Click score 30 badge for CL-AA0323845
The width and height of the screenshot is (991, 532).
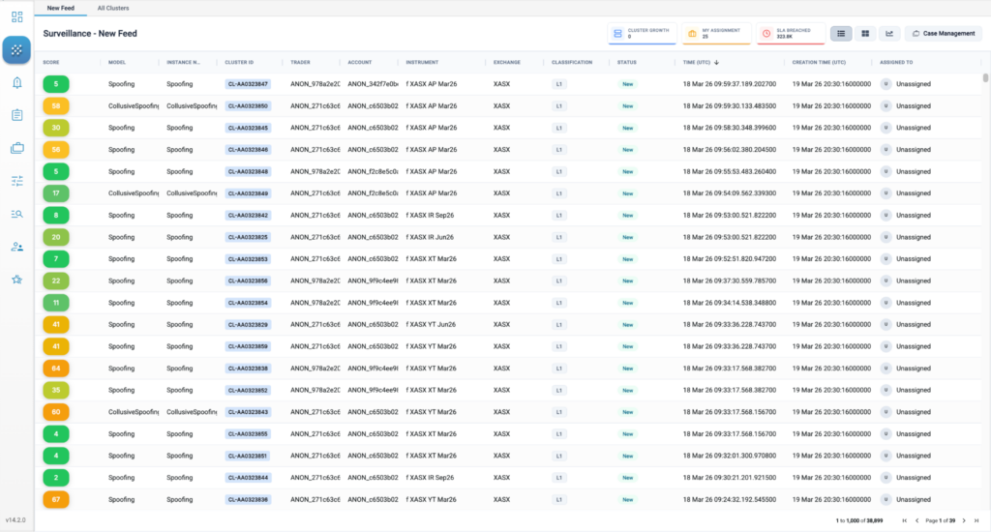tap(56, 128)
